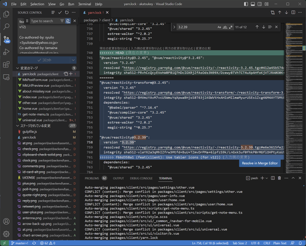Open the Extensions view

coord(6,65)
